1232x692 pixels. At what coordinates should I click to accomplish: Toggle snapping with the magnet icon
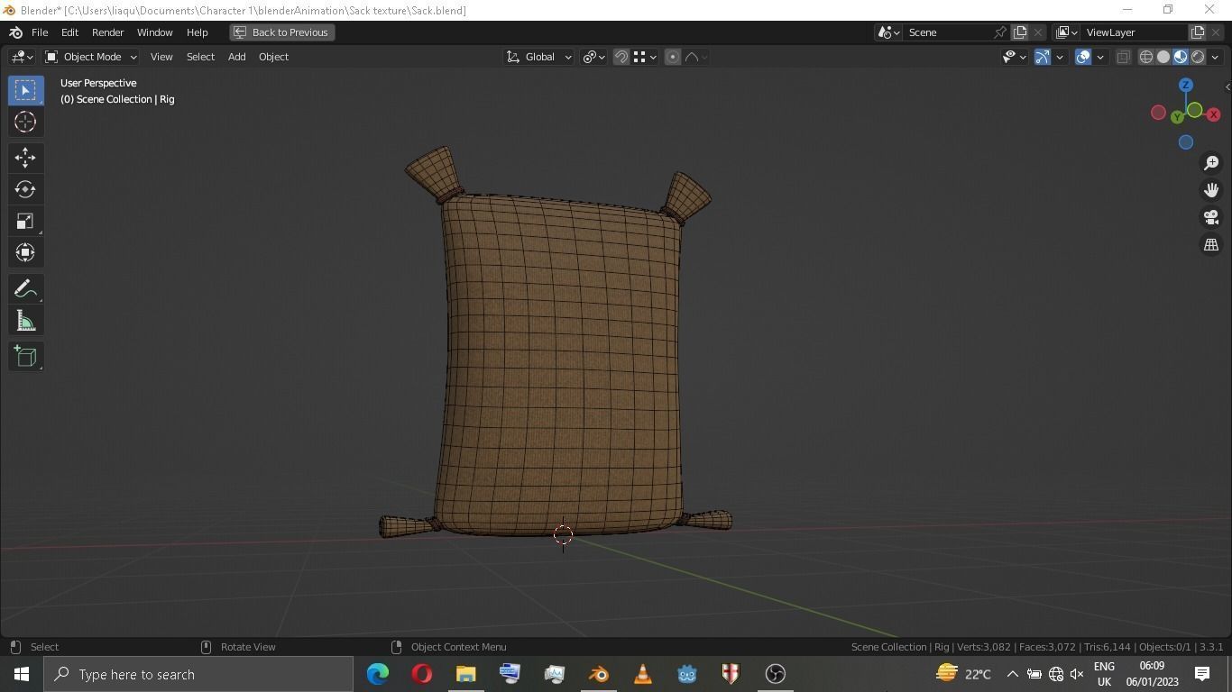pyautogui.click(x=621, y=57)
